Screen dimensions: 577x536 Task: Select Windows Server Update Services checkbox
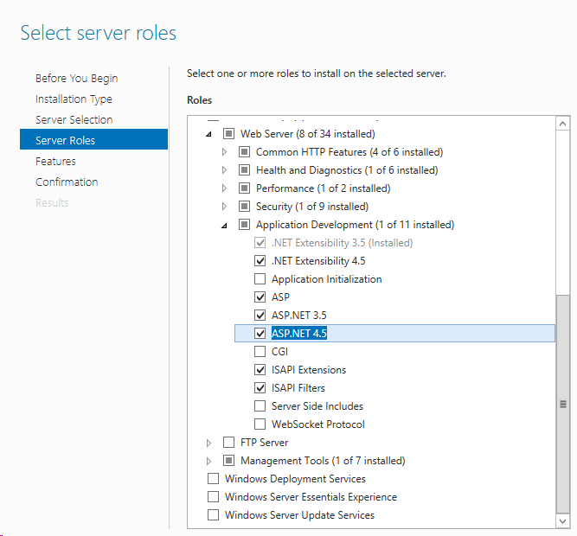(x=214, y=515)
